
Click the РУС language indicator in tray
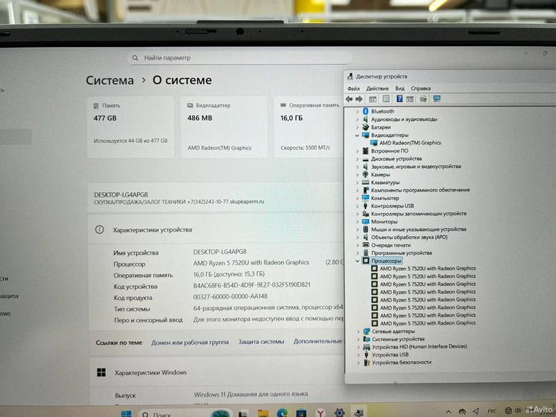click(492, 411)
